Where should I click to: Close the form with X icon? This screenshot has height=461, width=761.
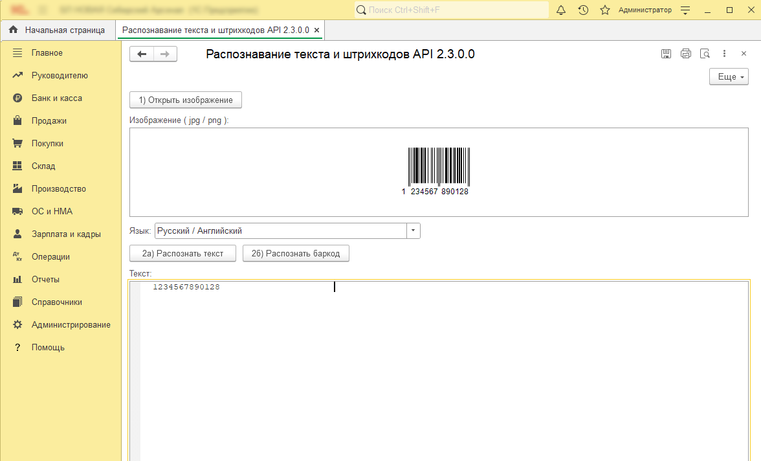tap(744, 54)
